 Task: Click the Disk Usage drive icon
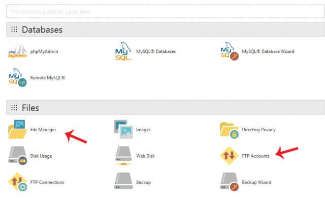(18, 156)
